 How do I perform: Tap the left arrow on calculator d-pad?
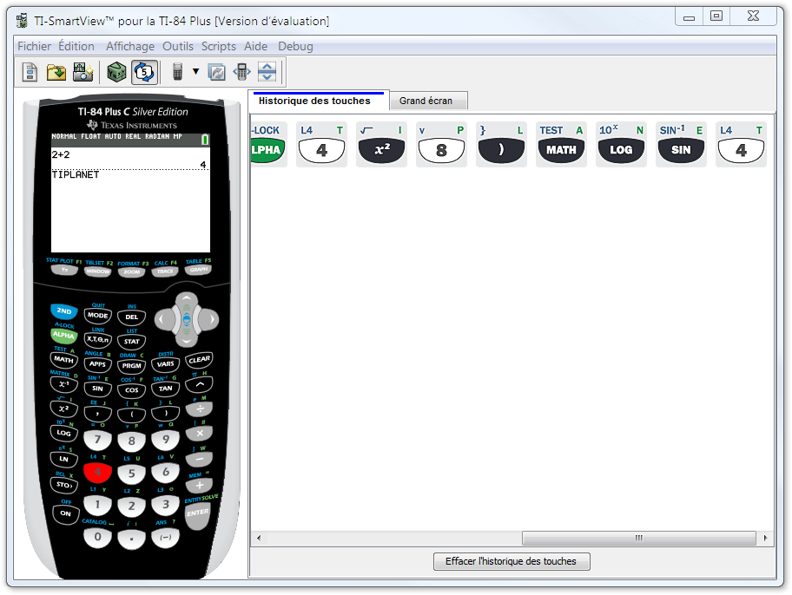coord(163,319)
